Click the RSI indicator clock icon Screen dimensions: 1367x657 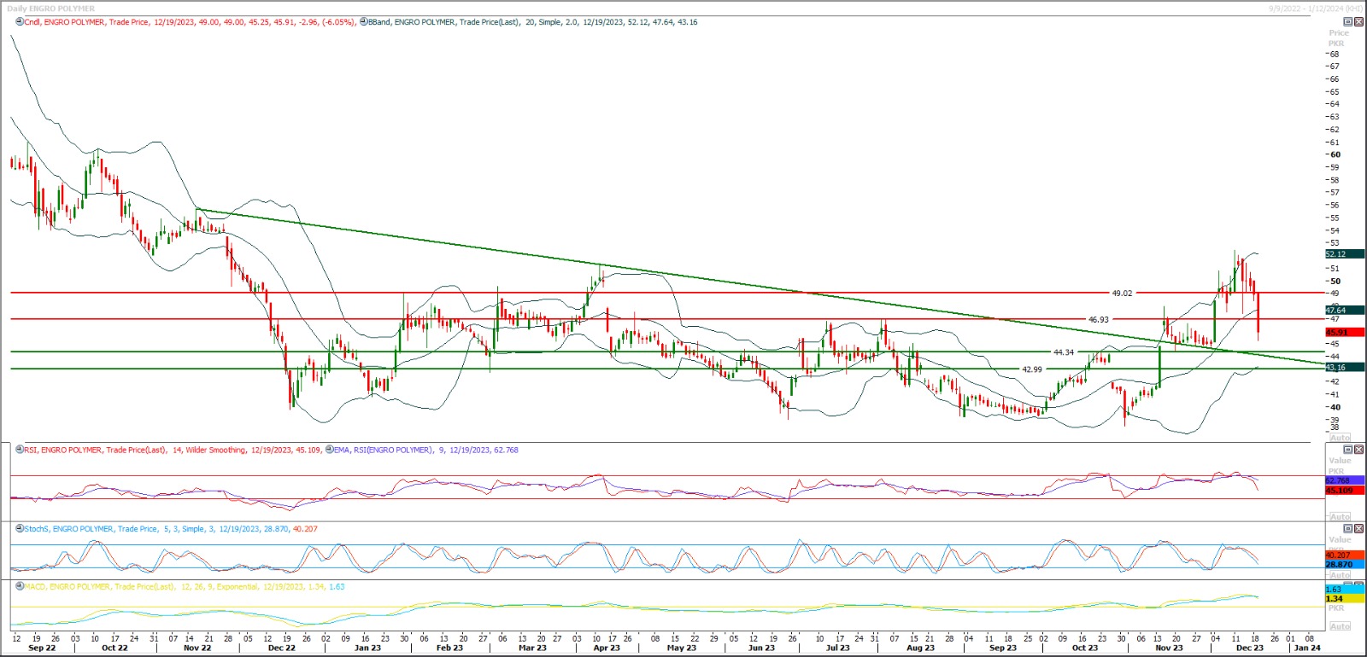click(x=20, y=450)
